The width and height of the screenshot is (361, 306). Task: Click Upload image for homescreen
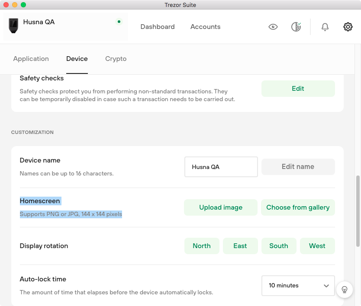[x=221, y=207]
